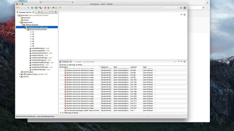Sort problems by Resource column header

(x=107, y=67)
